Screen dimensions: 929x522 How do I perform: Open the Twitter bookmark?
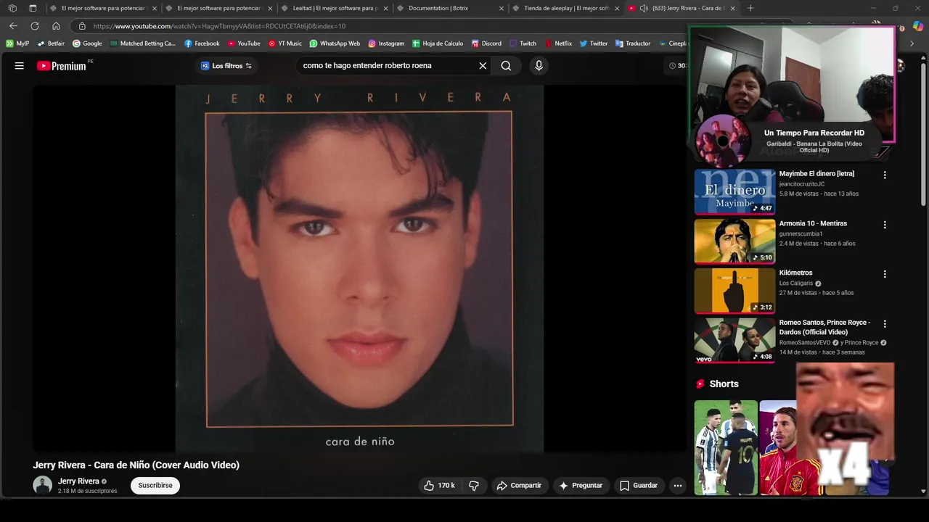pyautogui.click(x=594, y=43)
